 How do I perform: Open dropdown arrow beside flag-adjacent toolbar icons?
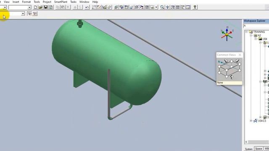(x=156, y=7)
